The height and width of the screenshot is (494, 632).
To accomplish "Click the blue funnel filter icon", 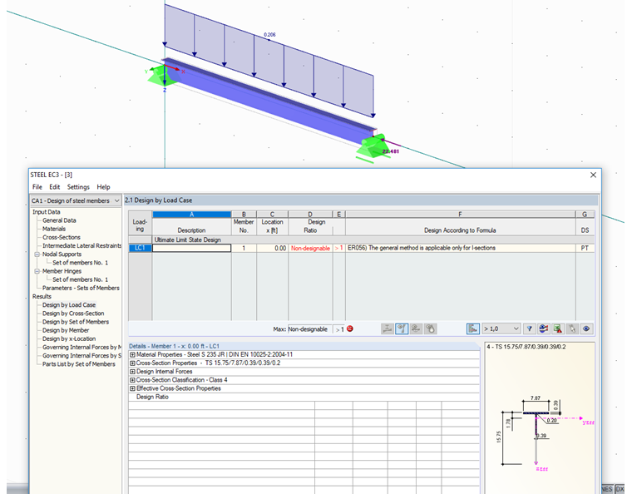I will 529,329.
